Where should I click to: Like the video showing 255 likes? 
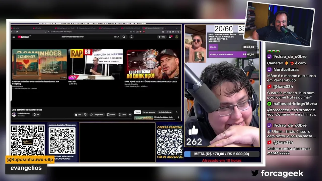[78, 115]
